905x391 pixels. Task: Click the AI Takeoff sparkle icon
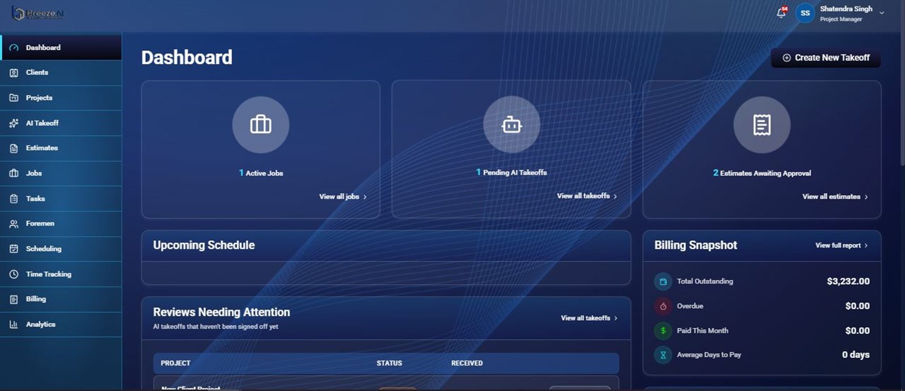14,123
